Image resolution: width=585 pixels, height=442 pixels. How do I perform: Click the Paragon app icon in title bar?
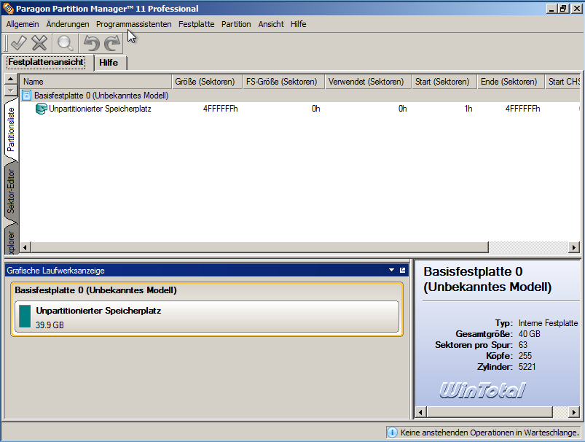(8, 8)
